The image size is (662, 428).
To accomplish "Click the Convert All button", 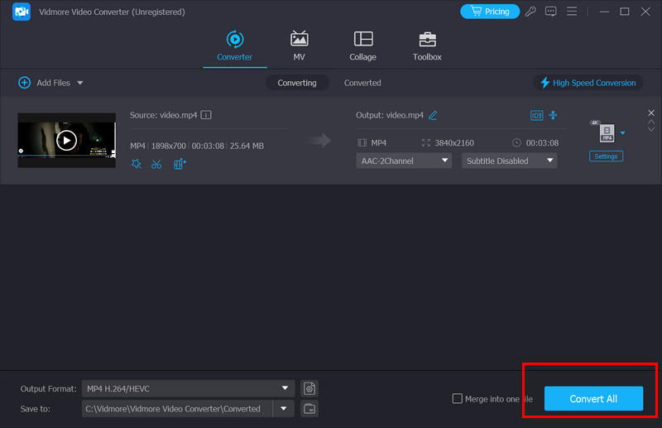I will (593, 398).
